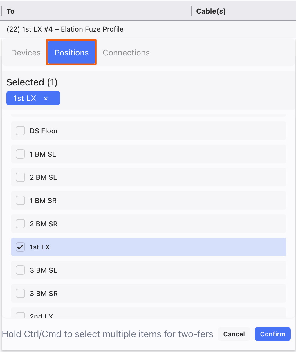
Task: Remove the 1st LX selected chip
Action: point(46,99)
